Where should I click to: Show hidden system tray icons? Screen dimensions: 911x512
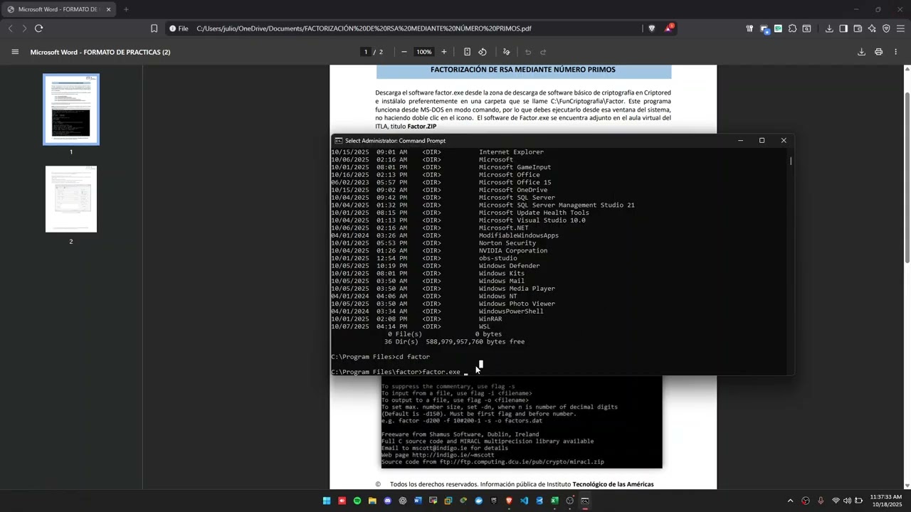(790, 501)
